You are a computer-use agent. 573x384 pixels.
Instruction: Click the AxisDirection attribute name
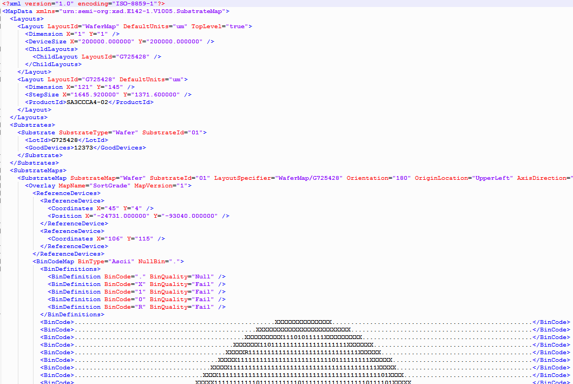pyautogui.click(x=542, y=178)
